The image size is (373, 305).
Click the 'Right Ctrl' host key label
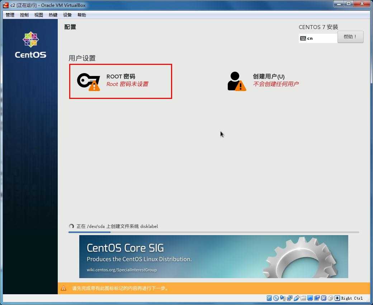352,298
